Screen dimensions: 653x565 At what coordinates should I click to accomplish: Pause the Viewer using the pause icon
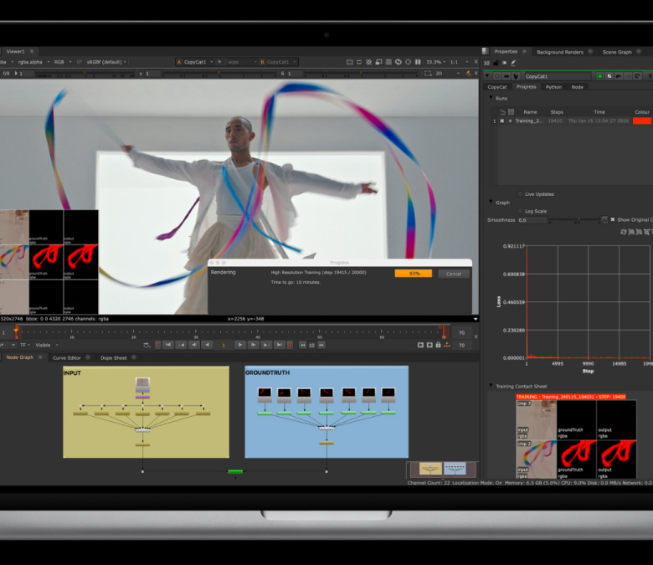coord(418,62)
